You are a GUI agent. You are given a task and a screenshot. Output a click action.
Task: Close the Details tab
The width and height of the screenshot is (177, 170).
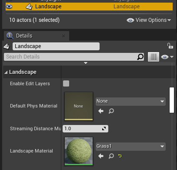click(x=63, y=36)
